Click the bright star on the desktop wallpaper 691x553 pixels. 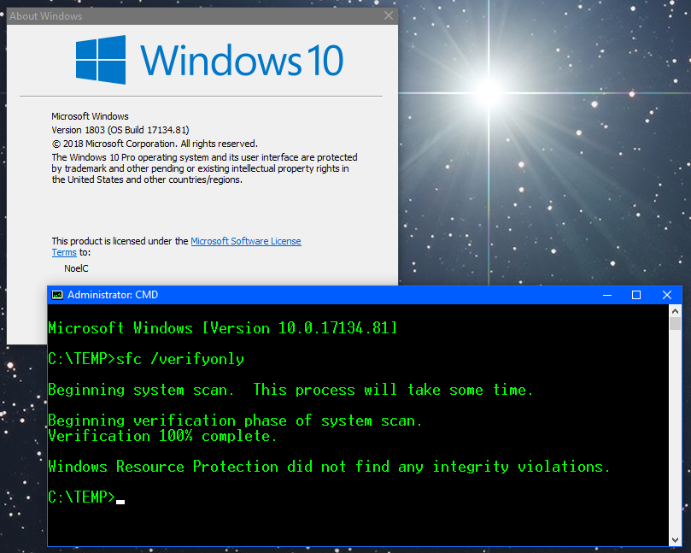489,89
